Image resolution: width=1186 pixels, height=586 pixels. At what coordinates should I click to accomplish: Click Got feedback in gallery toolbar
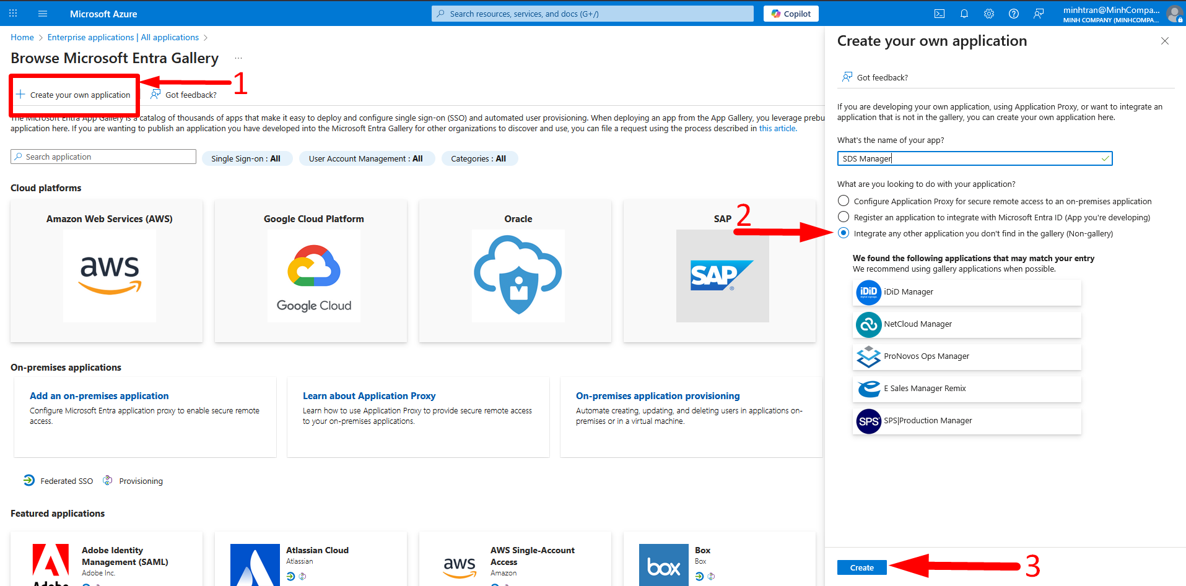click(184, 95)
